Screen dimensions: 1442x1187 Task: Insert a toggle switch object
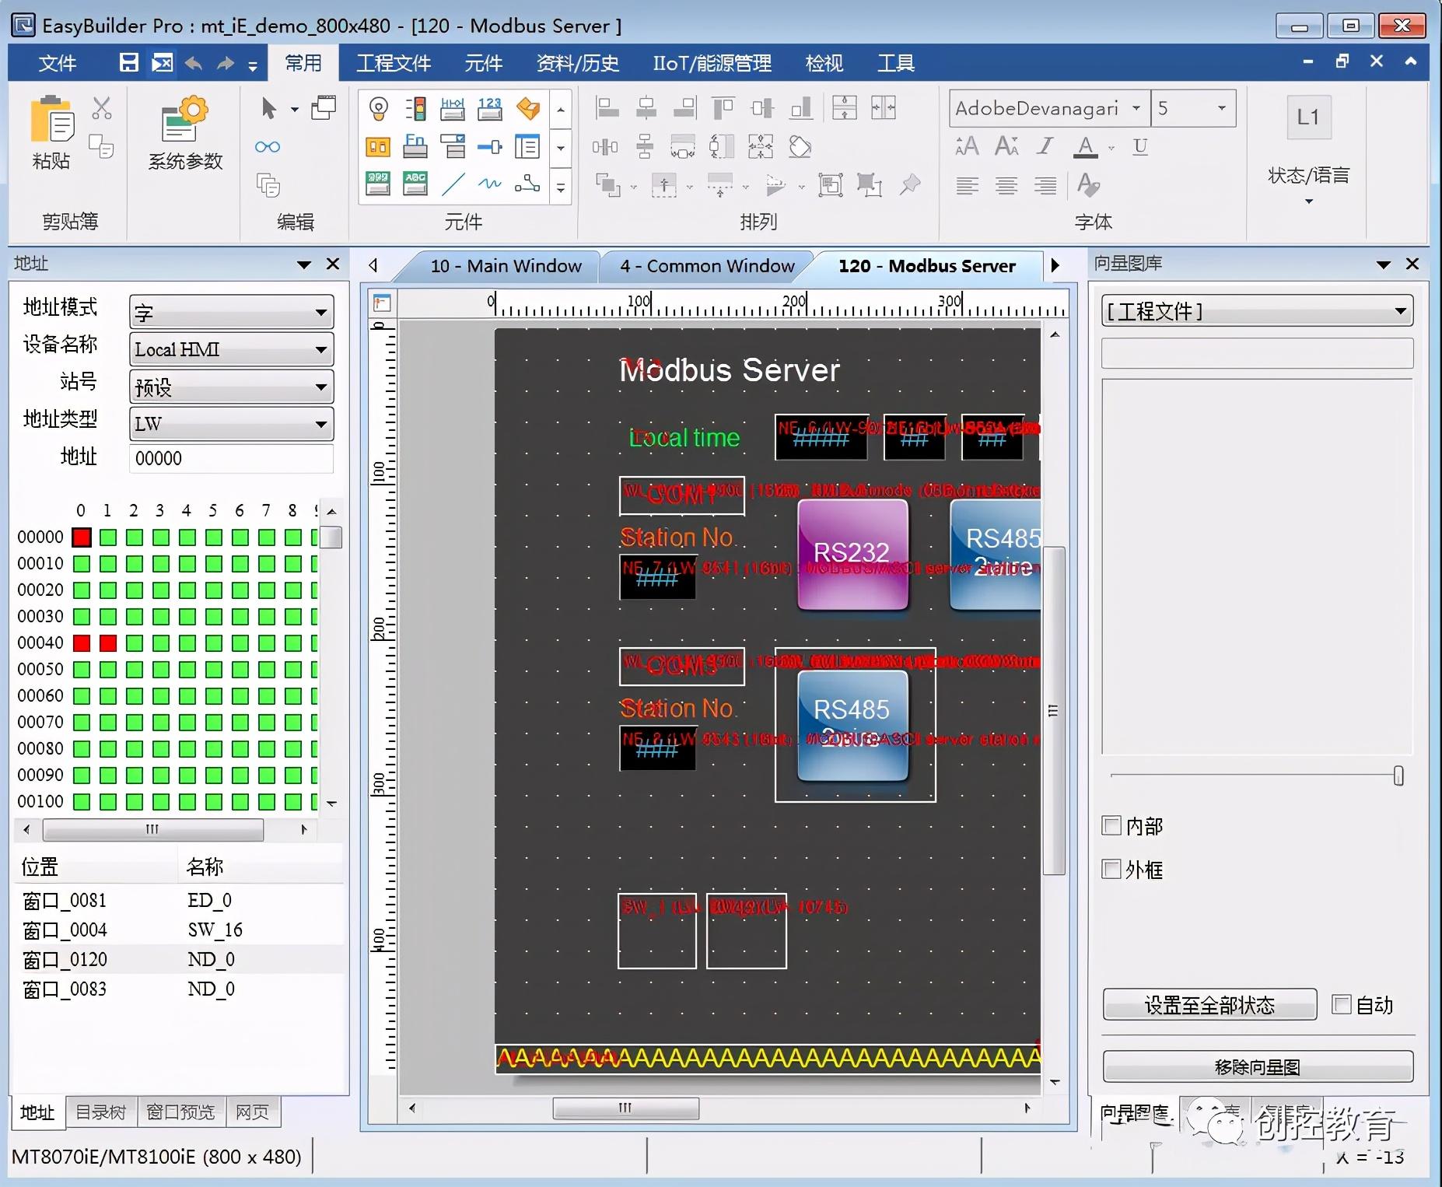pyautogui.click(x=378, y=146)
